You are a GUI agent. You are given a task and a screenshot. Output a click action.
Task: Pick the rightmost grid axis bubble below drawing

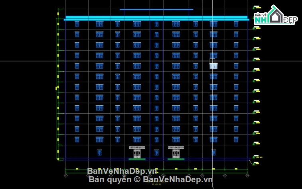click(x=247, y=175)
